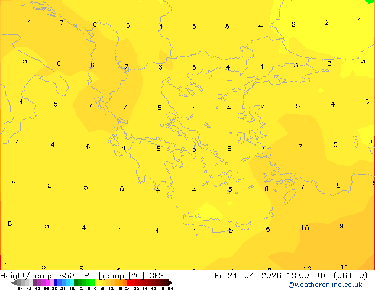Click the dark blue legend swatch at -30
Image resolution: width=375 pixels, height=290 pixels.
click(x=56, y=282)
